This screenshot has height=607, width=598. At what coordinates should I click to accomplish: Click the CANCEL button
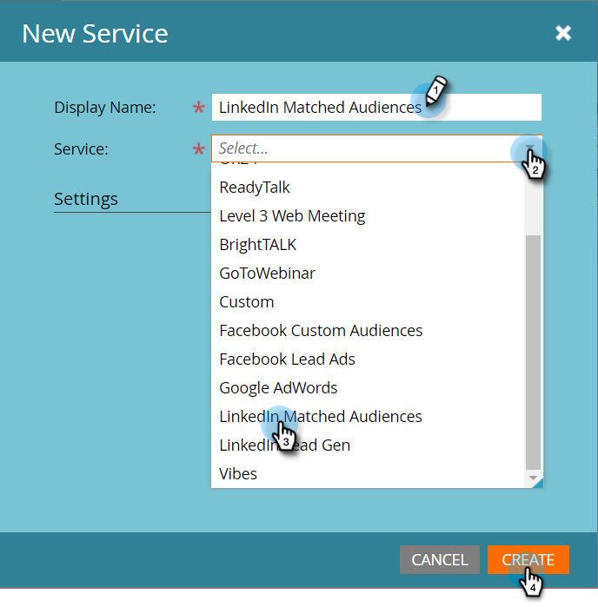(440, 560)
